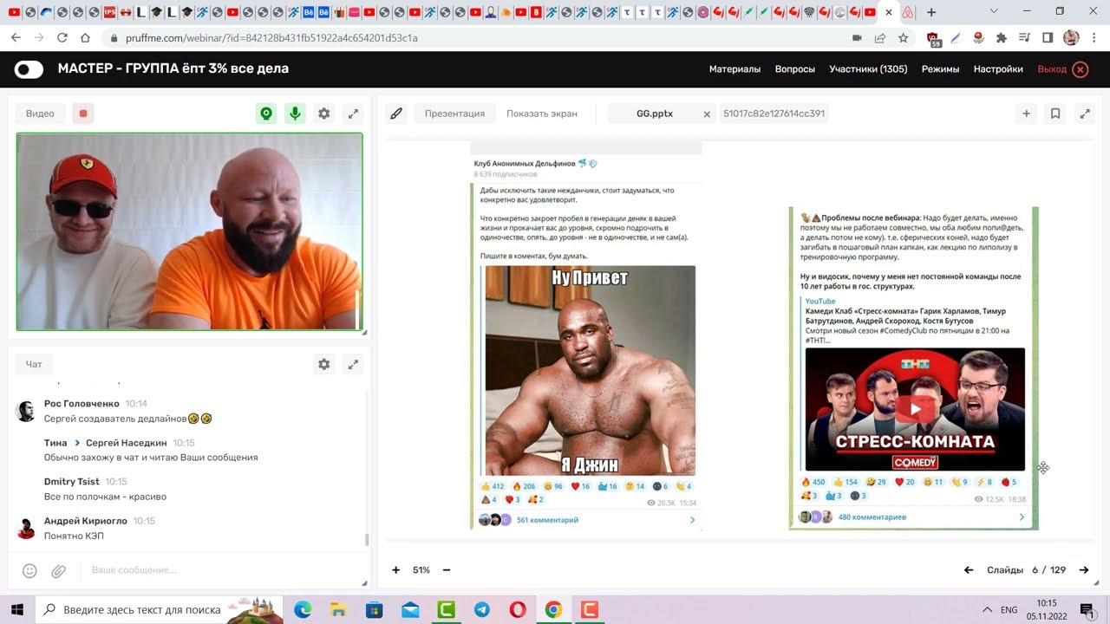Open the chat settings gear
Image resolution: width=1110 pixels, height=624 pixels.
pyautogui.click(x=323, y=365)
